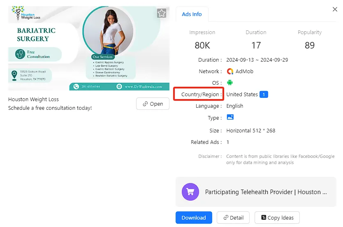Close the ad details panel
The height and width of the screenshot is (227, 343).
point(335,9)
